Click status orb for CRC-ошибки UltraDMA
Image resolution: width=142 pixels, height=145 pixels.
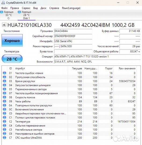(x=5, y=137)
